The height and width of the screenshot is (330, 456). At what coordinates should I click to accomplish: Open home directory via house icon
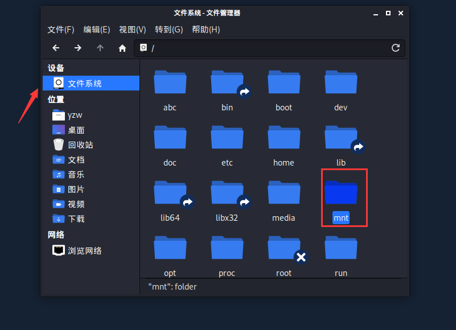pos(122,48)
